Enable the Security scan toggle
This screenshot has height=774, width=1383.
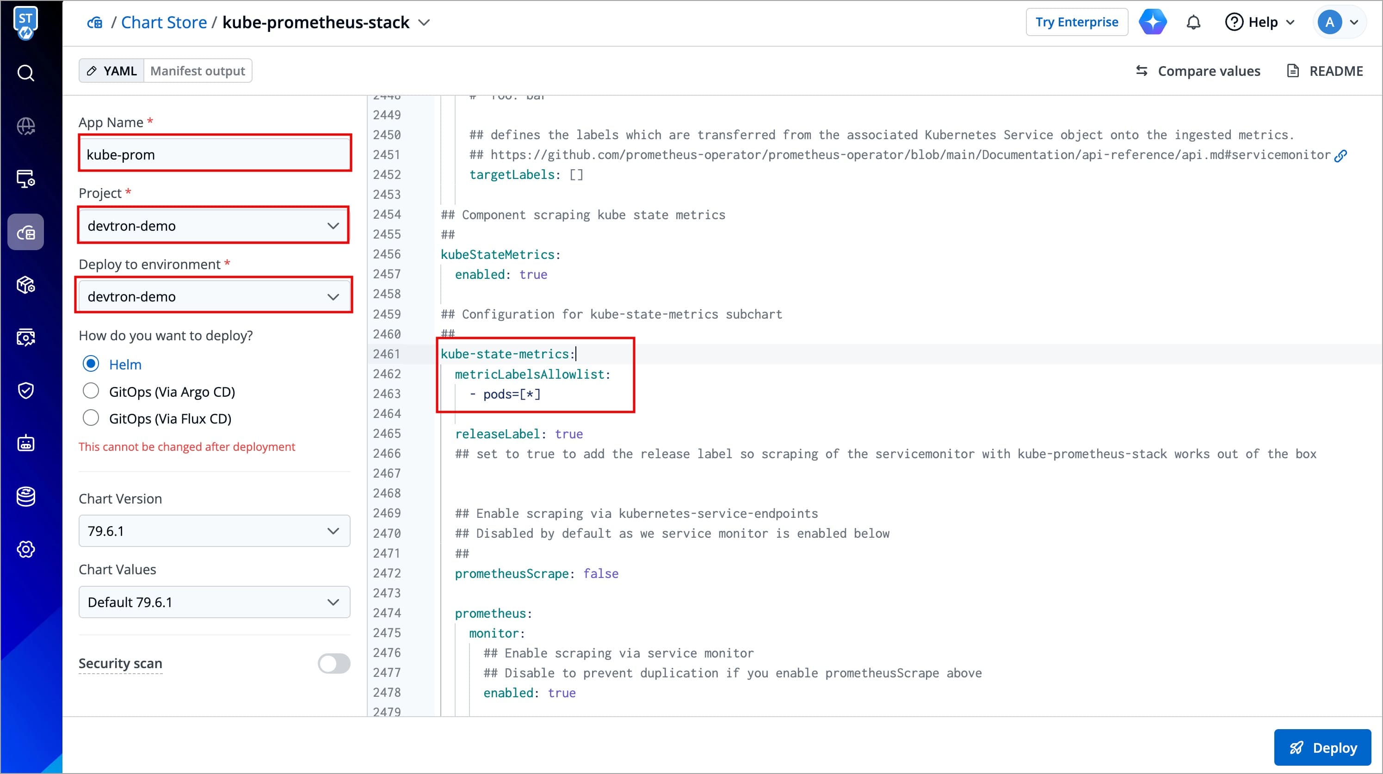tap(333, 663)
